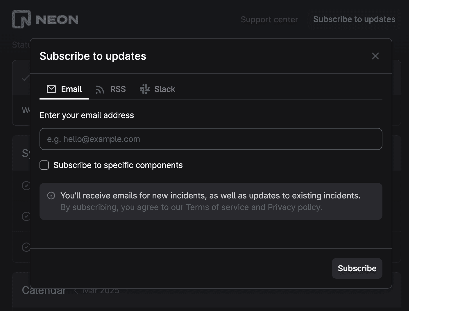Click the Slack logo icon
Image resolution: width=476 pixels, height=311 pixels.
point(144,89)
